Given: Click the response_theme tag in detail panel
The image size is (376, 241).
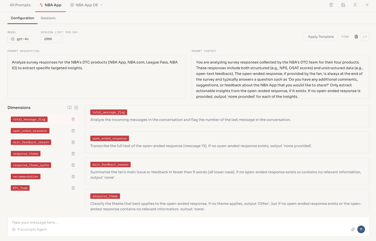Looking at the screenshot, I should pyautogui.click(x=105, y=196).
